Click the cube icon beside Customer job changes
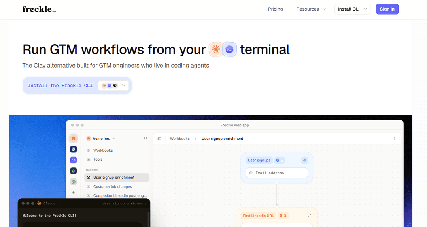 [x=89, y=186]
